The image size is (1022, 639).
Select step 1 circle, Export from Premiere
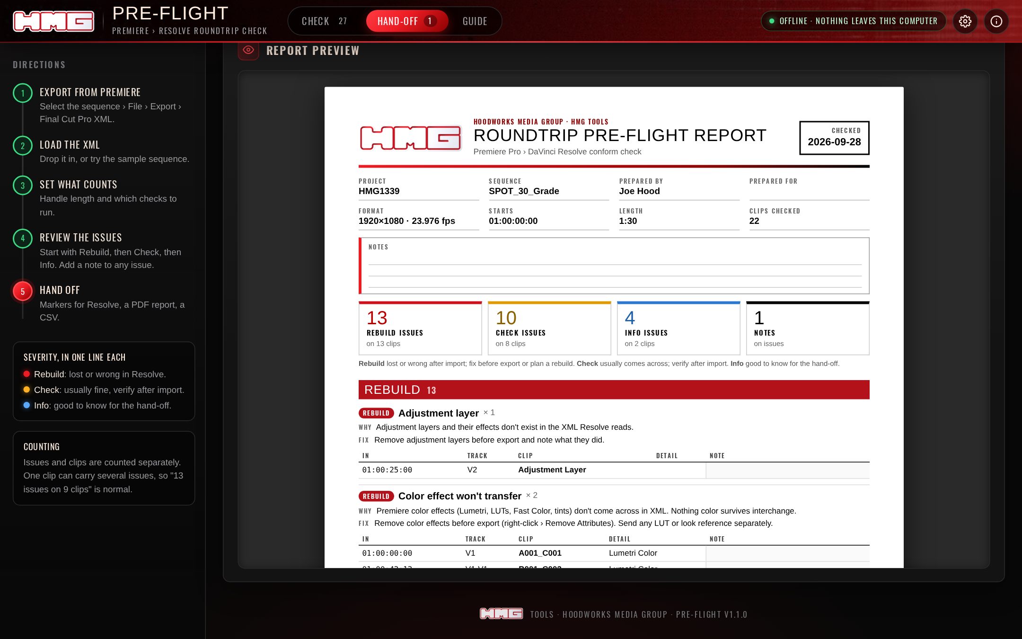point(23,93)
